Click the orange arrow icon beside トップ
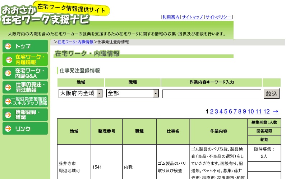The image size is (286, 179). click(x=8, y=46)
